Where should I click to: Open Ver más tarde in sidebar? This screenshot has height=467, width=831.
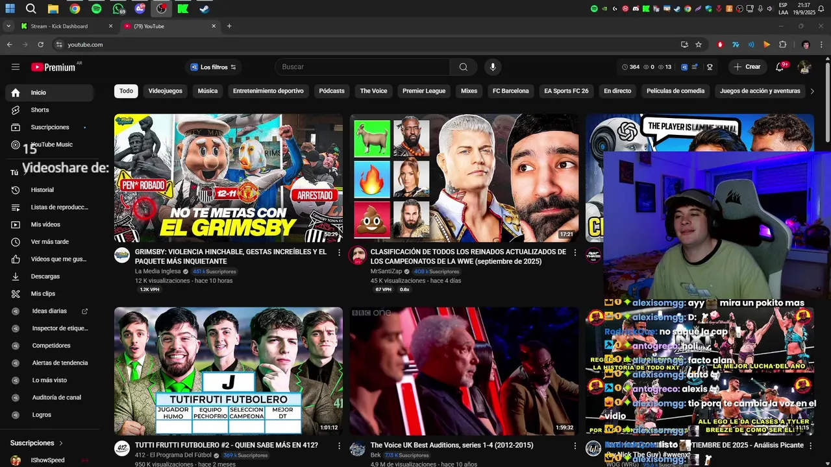tap(49, 242)
